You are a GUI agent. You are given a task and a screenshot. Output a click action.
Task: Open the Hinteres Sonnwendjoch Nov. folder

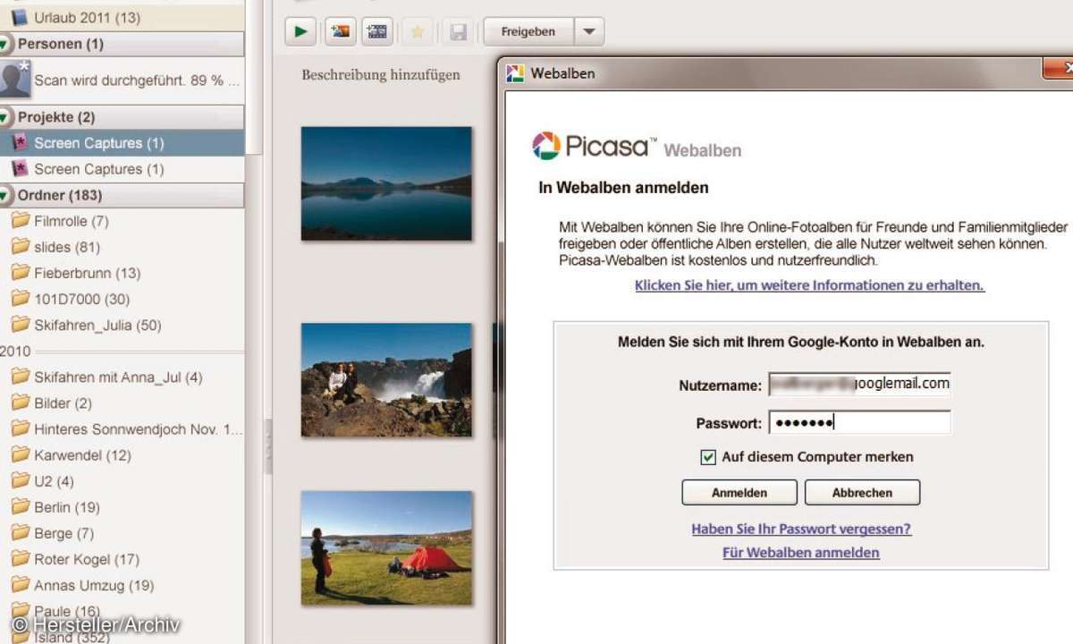126,429
